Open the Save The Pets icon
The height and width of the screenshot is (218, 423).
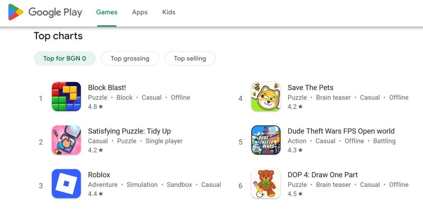[265, 97]
